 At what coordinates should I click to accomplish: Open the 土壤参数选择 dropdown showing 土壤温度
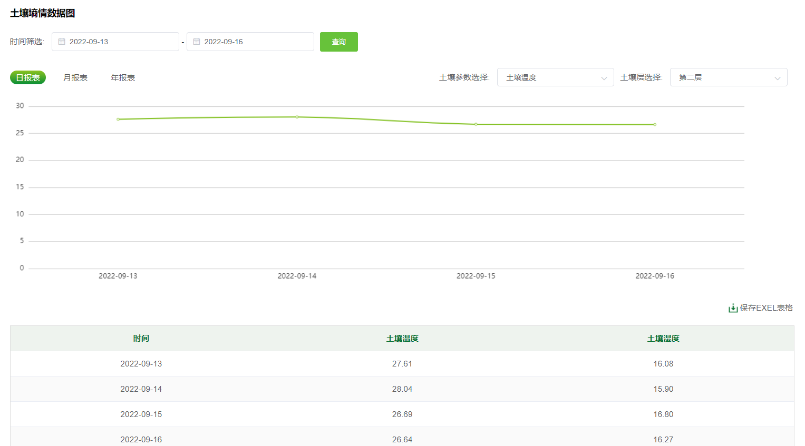point(556,77)
